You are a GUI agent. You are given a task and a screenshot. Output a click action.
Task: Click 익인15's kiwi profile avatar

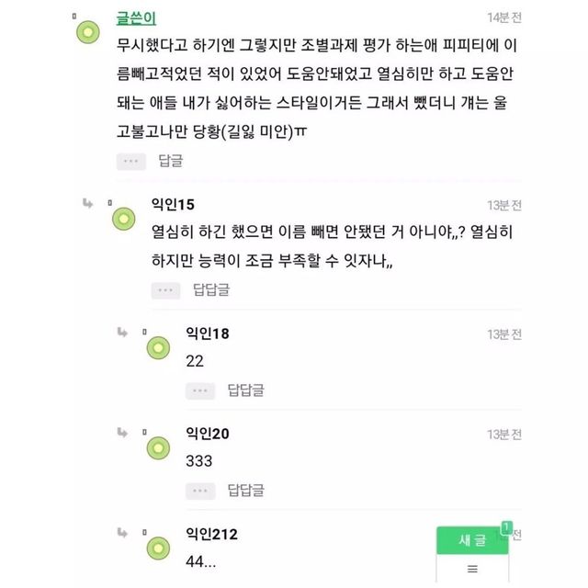pos(124,219)
